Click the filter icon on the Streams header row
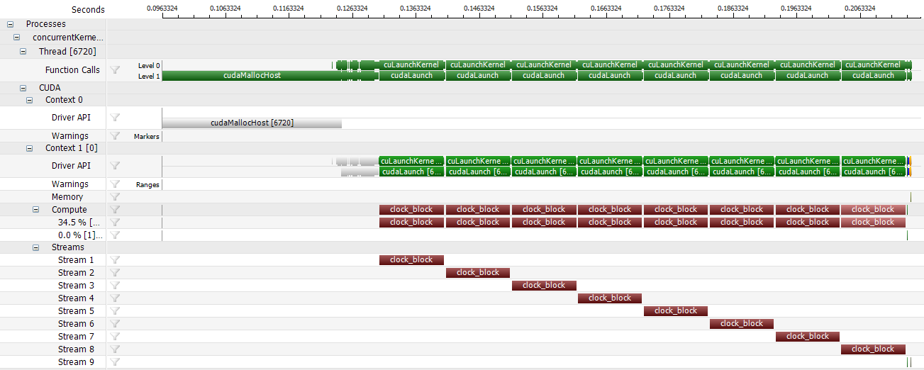The width and height of the screenshot is (924, 370). point(115,247)
